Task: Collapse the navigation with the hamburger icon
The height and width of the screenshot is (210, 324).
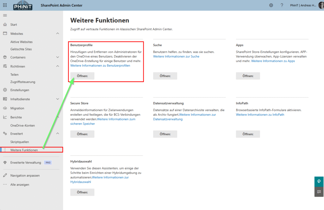Action: [x=5, y=15]
